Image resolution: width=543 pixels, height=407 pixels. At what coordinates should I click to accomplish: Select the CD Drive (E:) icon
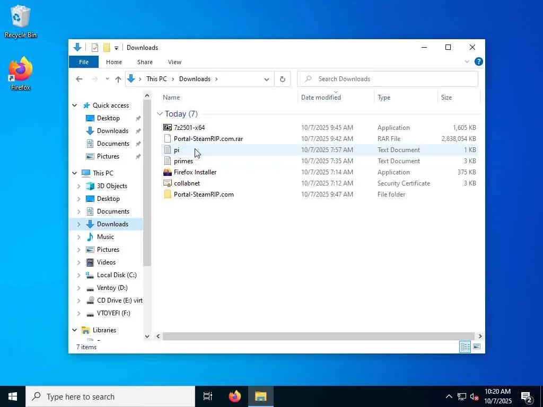pos(90,300)
